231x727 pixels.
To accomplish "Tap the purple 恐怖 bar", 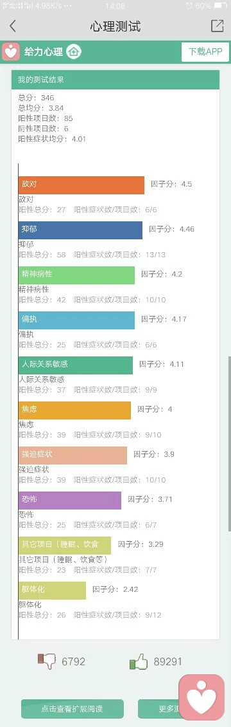I will point(70,501).
